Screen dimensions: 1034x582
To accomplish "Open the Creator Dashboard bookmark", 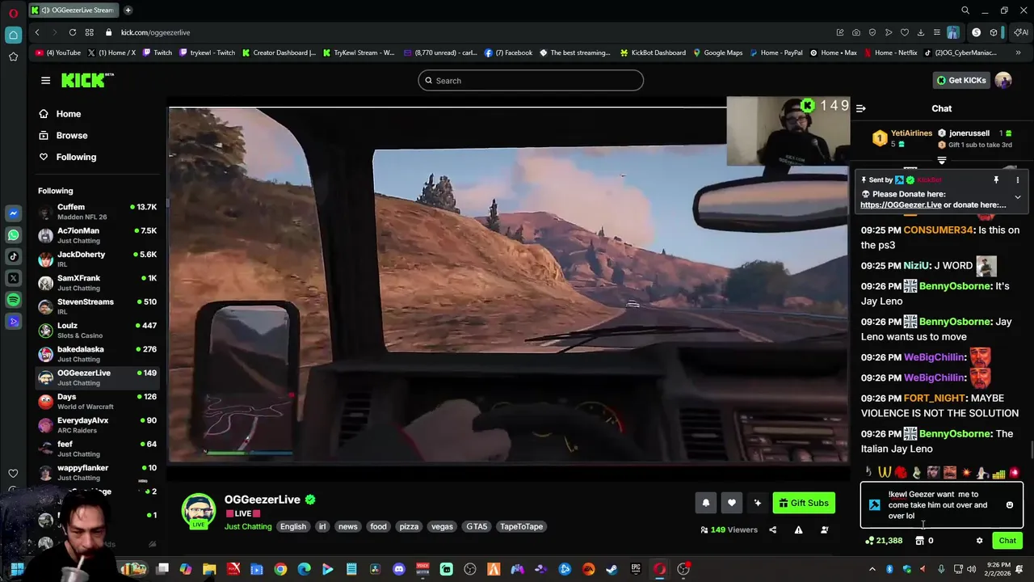I will click(279, 53).
